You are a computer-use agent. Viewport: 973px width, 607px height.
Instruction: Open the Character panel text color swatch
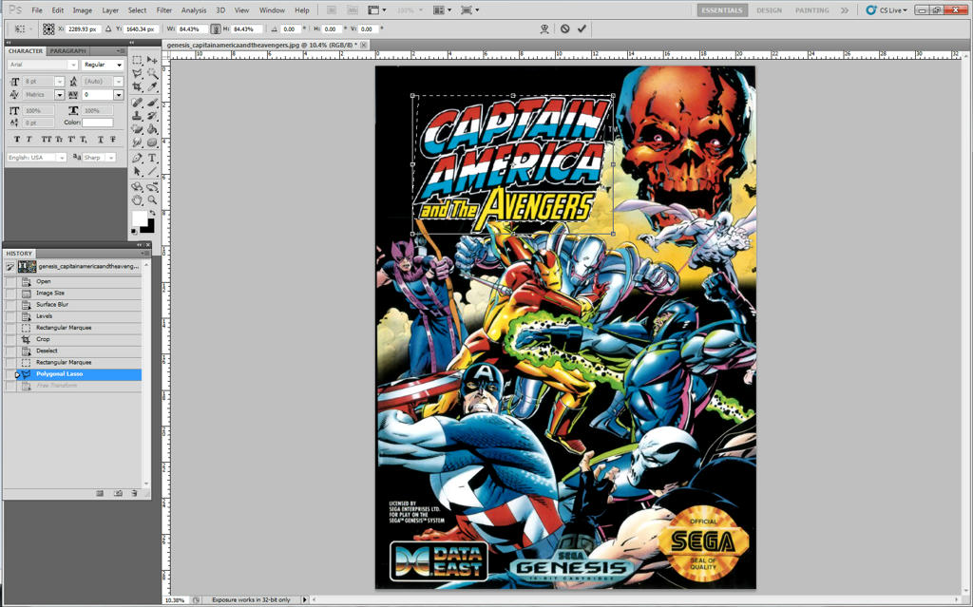pyautogui.click(x=97, y=123)
